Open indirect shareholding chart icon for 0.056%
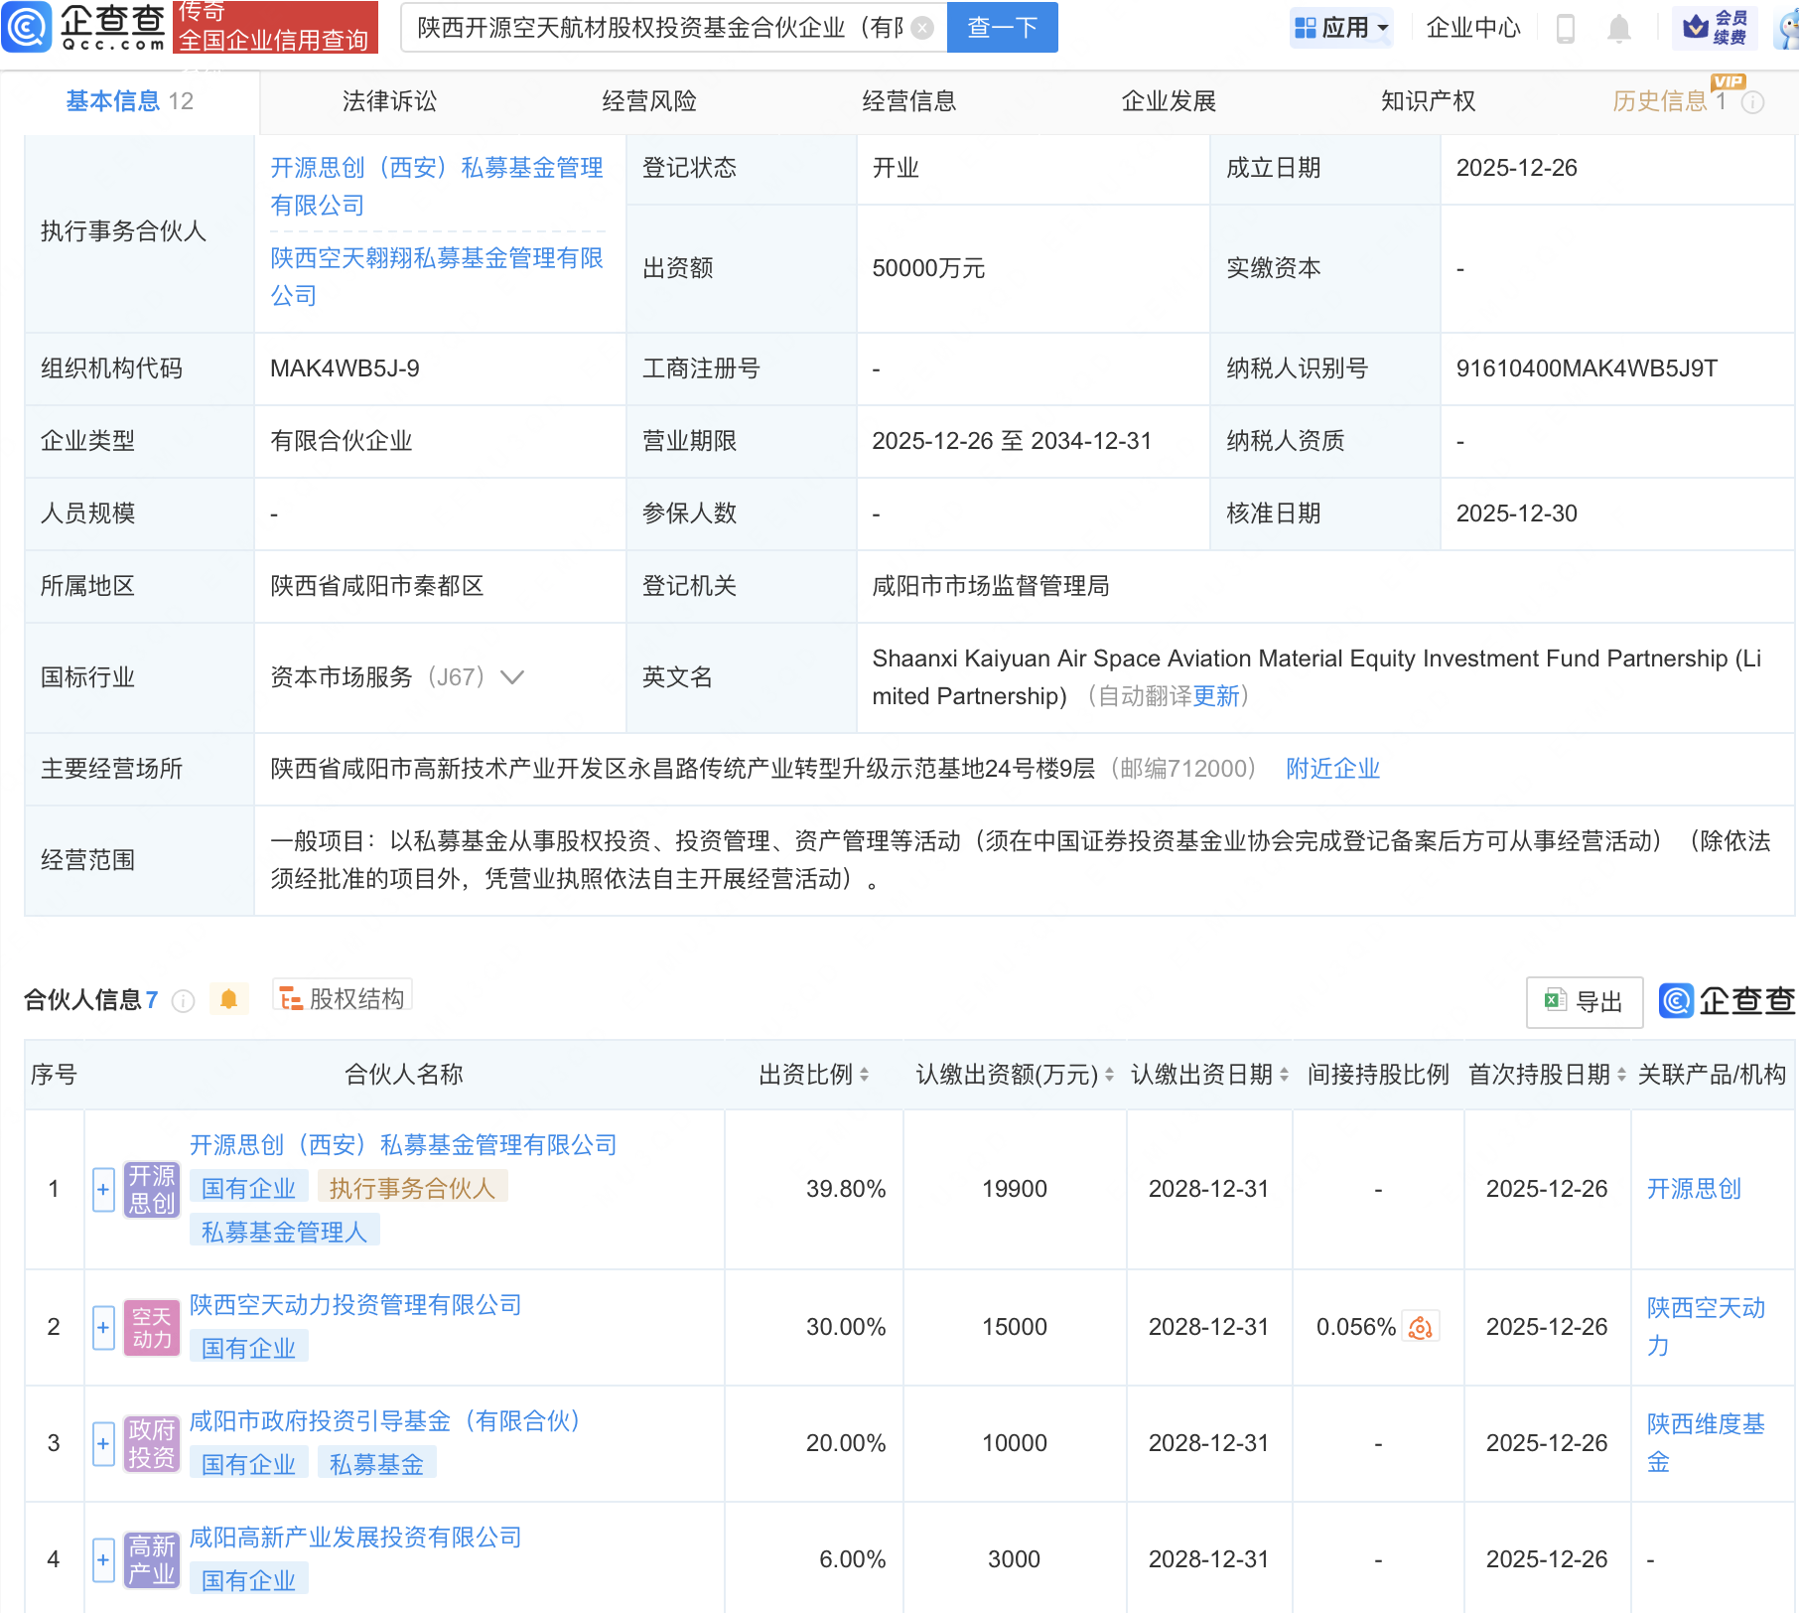This screenshot has width=1799, height=1613. pyautogui.click(x=1421, y=1327)
